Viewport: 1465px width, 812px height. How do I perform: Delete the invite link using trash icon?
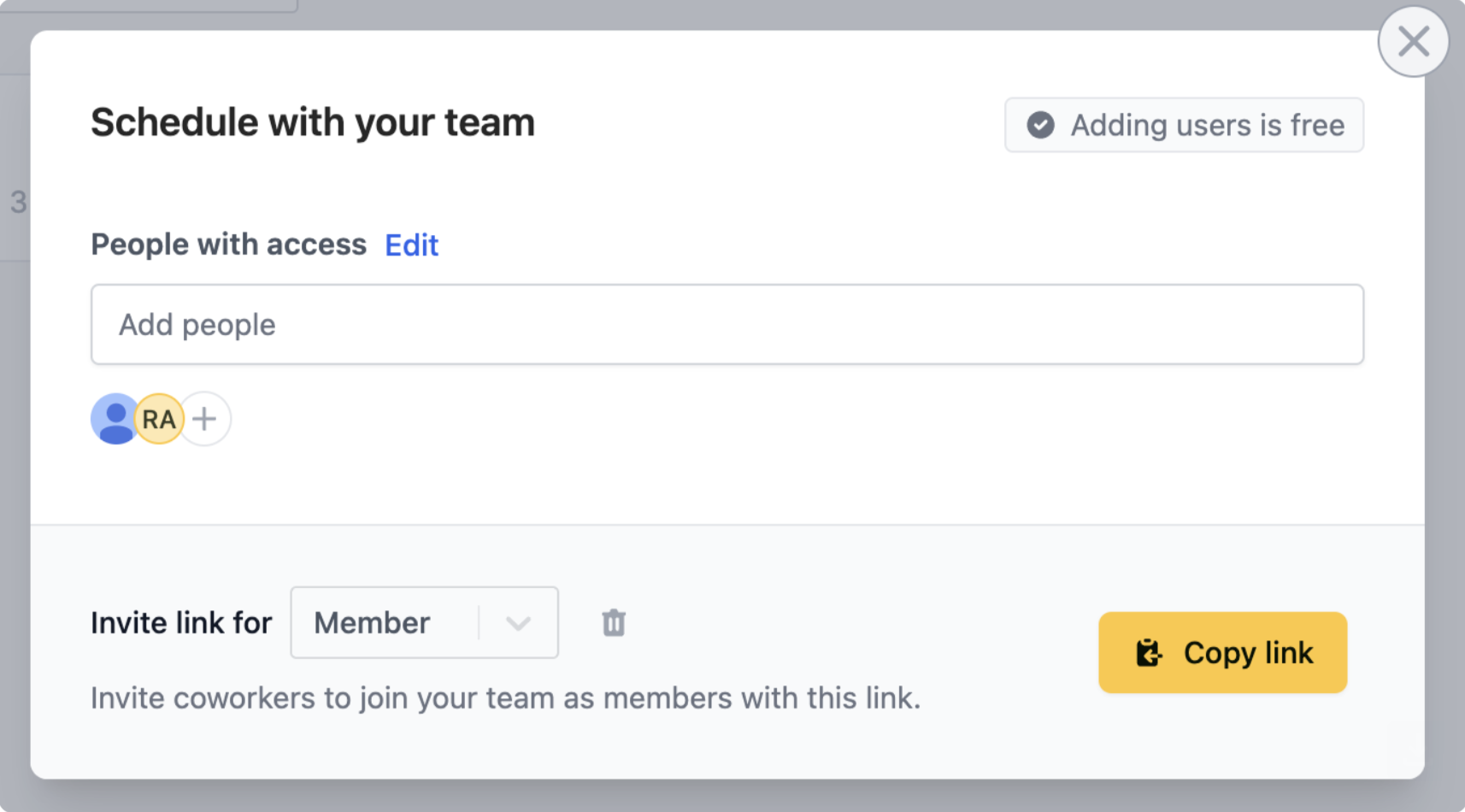pos(614,623)
